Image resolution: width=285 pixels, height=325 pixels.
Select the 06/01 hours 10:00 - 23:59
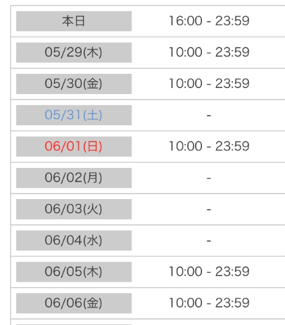(x=209, y=146)
